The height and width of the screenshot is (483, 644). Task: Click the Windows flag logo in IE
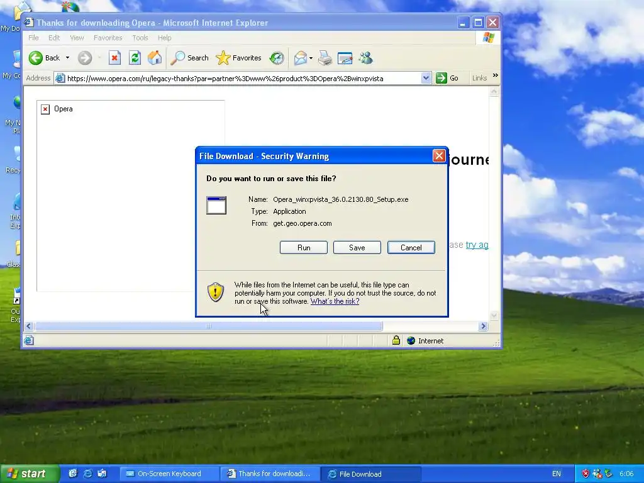coord(488,38)
